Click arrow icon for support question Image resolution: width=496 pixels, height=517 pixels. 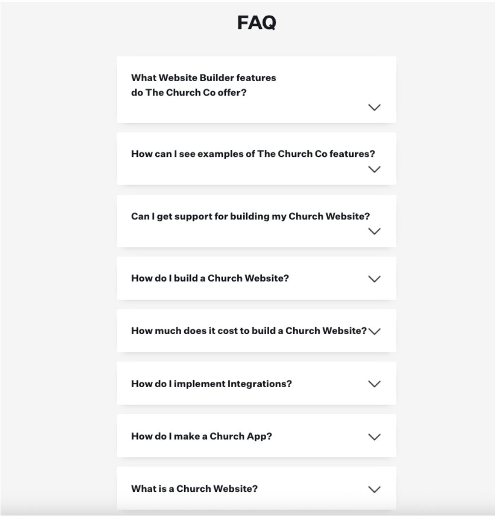coord(374,231)
